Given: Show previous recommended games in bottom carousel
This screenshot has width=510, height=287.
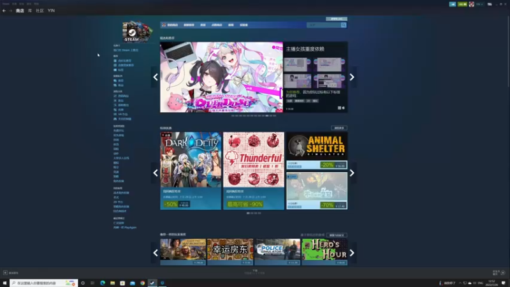Looking at the screenshot, I should (156, 253).
